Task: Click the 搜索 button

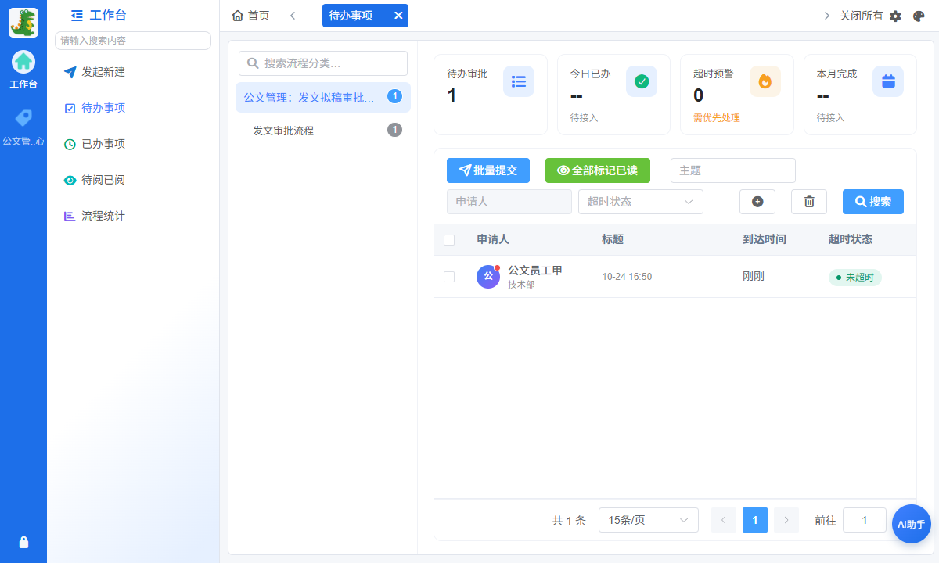Action: (x=873, y=202)
